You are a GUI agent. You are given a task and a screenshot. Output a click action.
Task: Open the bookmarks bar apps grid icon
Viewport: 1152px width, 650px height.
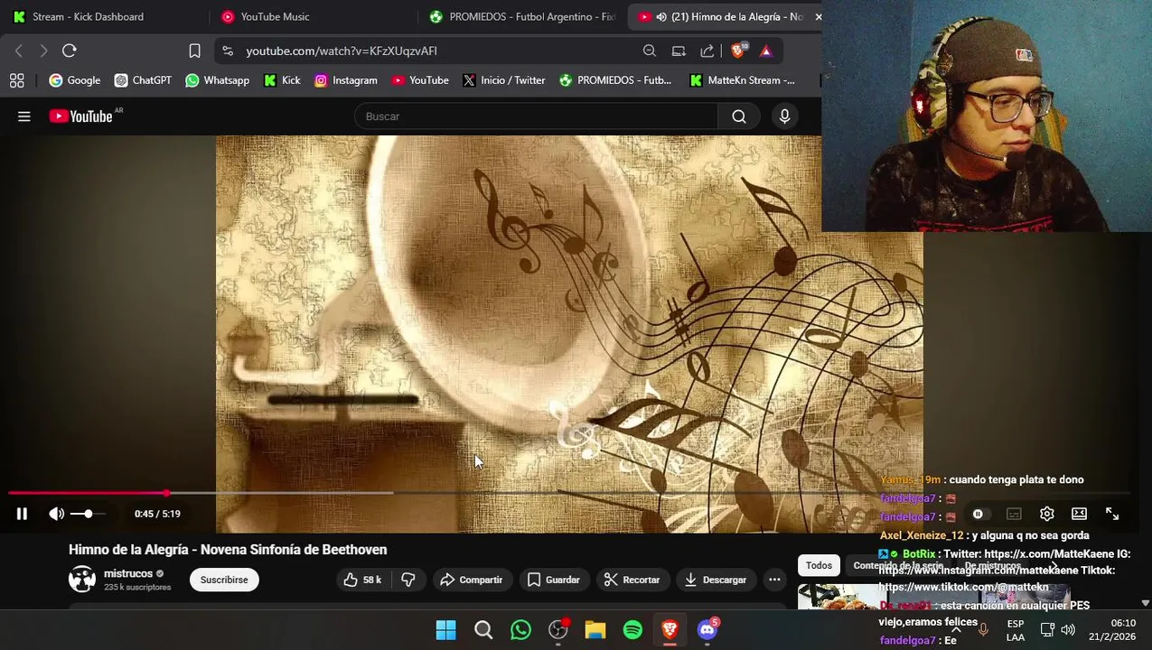16,80
